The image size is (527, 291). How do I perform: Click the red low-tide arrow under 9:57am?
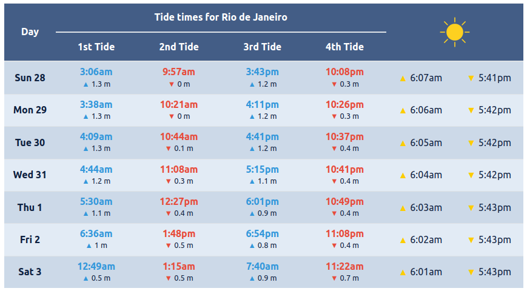pos(172,84)
